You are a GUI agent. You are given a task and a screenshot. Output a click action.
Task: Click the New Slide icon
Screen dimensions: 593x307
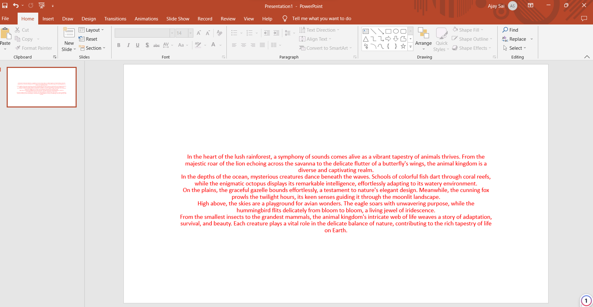69,33
